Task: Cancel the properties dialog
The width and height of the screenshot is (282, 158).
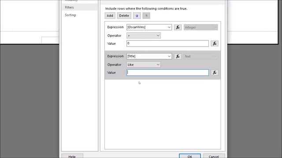Action: 214,156
